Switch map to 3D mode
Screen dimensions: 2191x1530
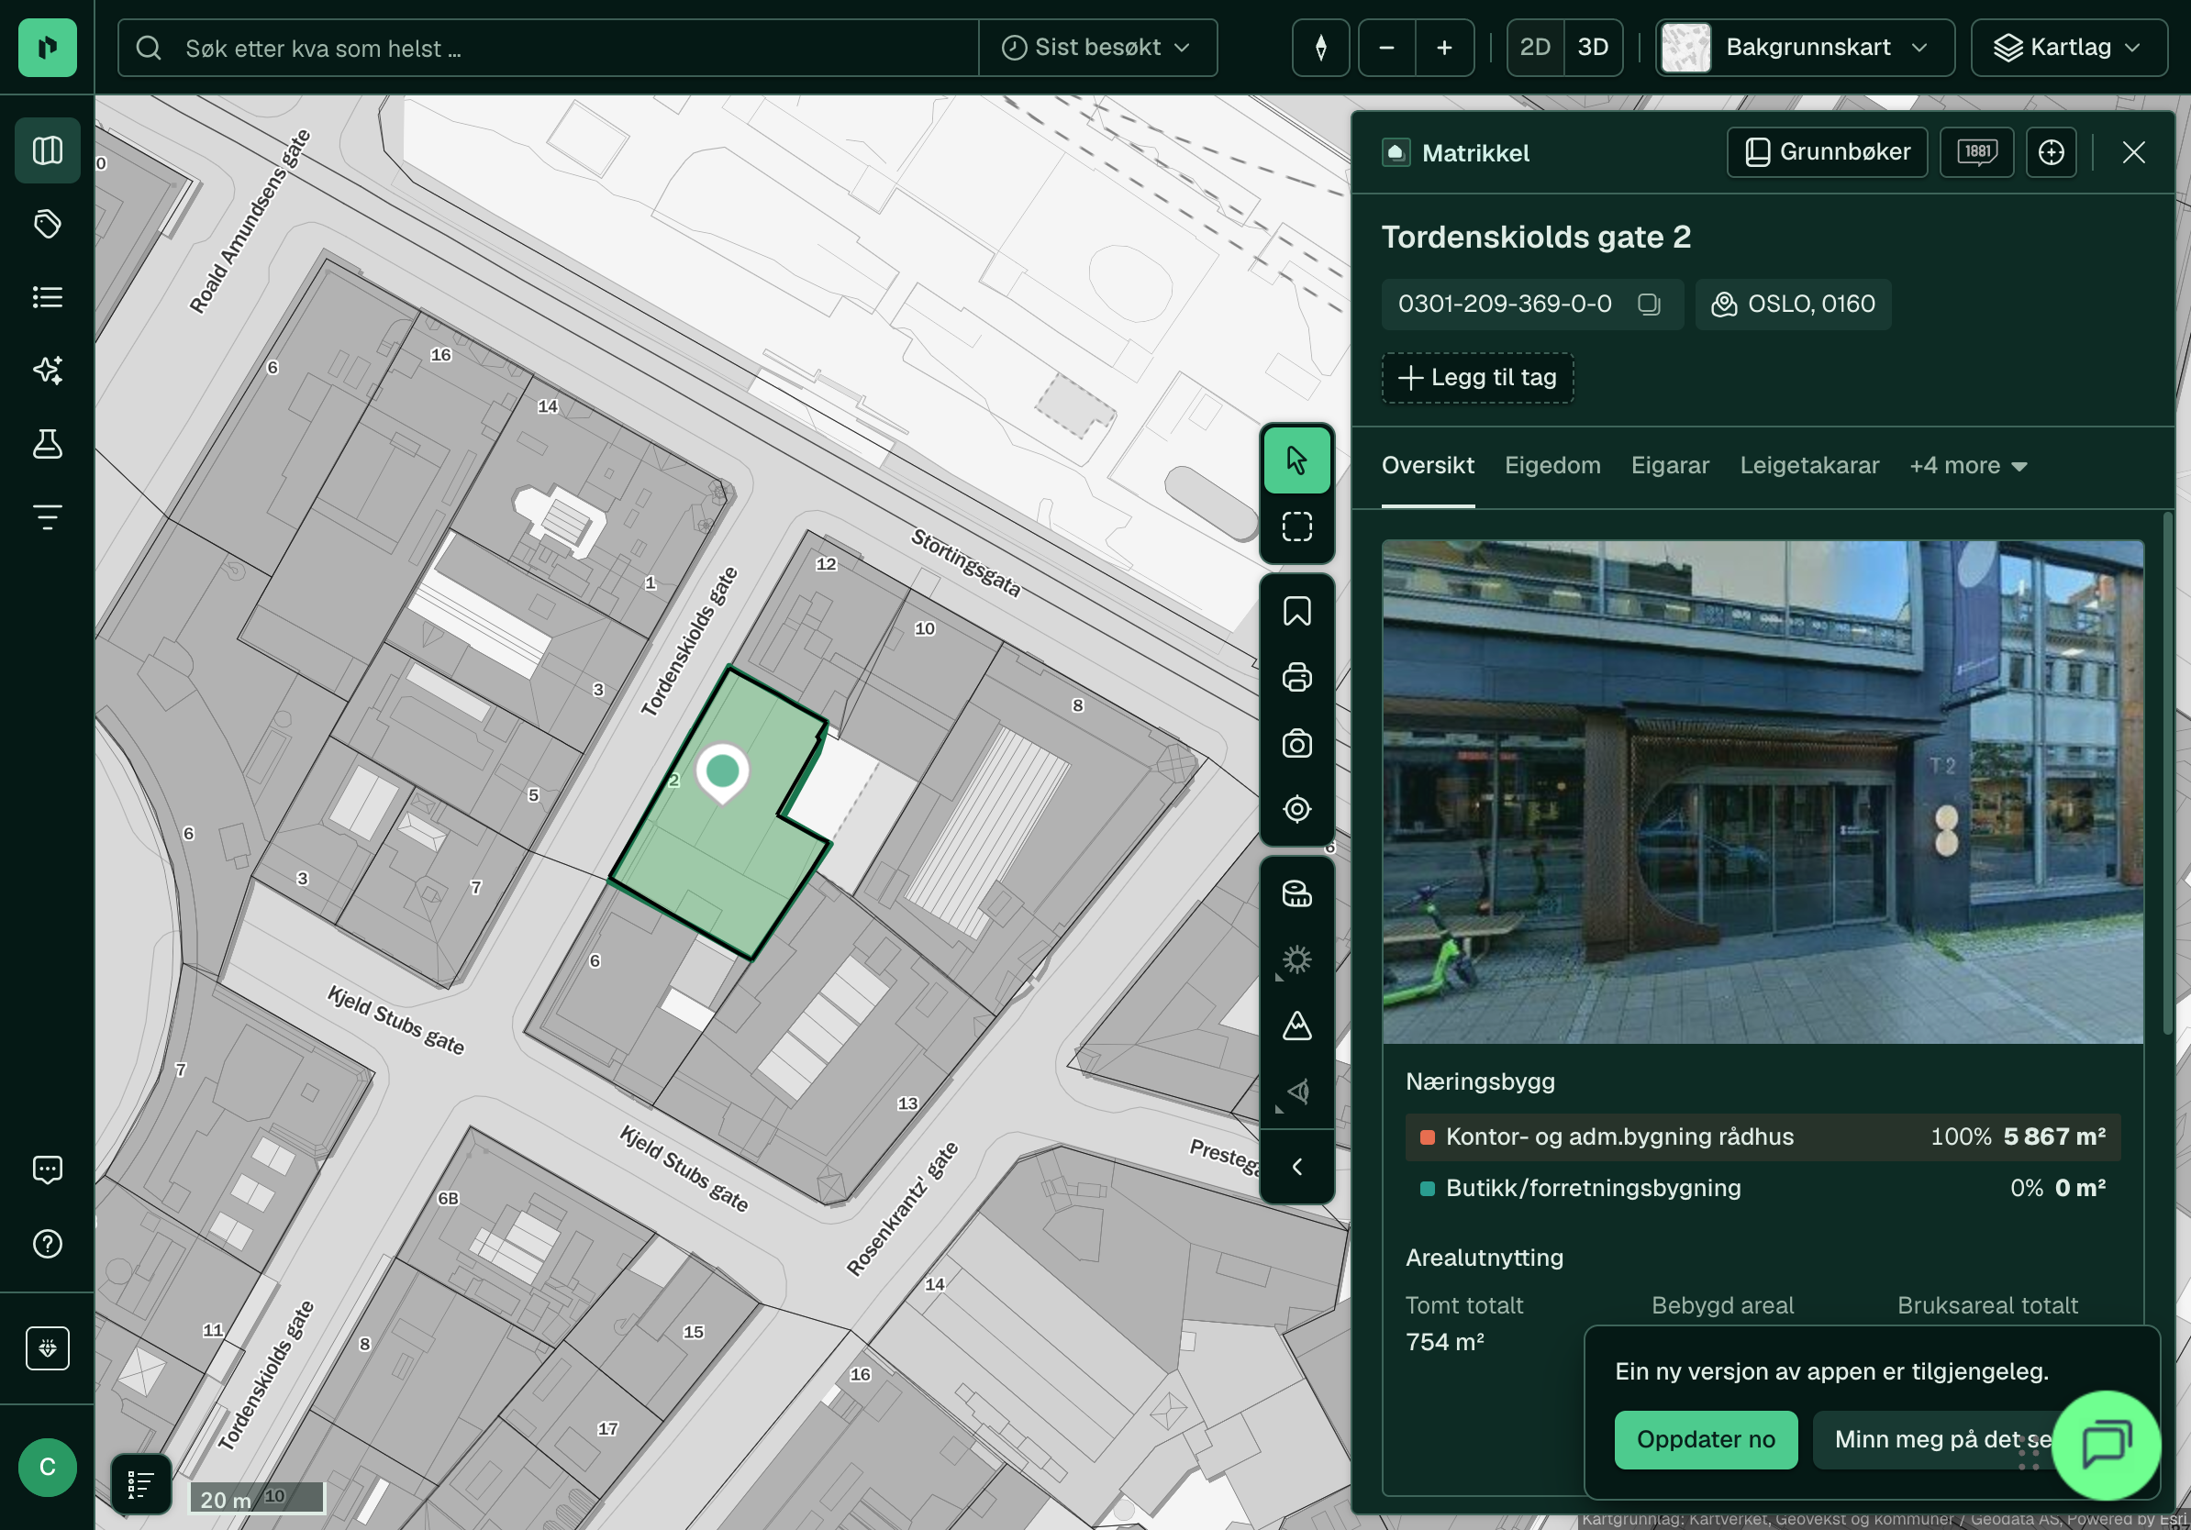[1593, 48]
